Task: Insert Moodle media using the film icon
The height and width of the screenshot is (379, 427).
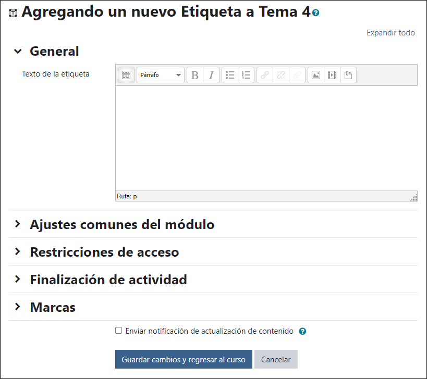Action: [x=332, y=75]
